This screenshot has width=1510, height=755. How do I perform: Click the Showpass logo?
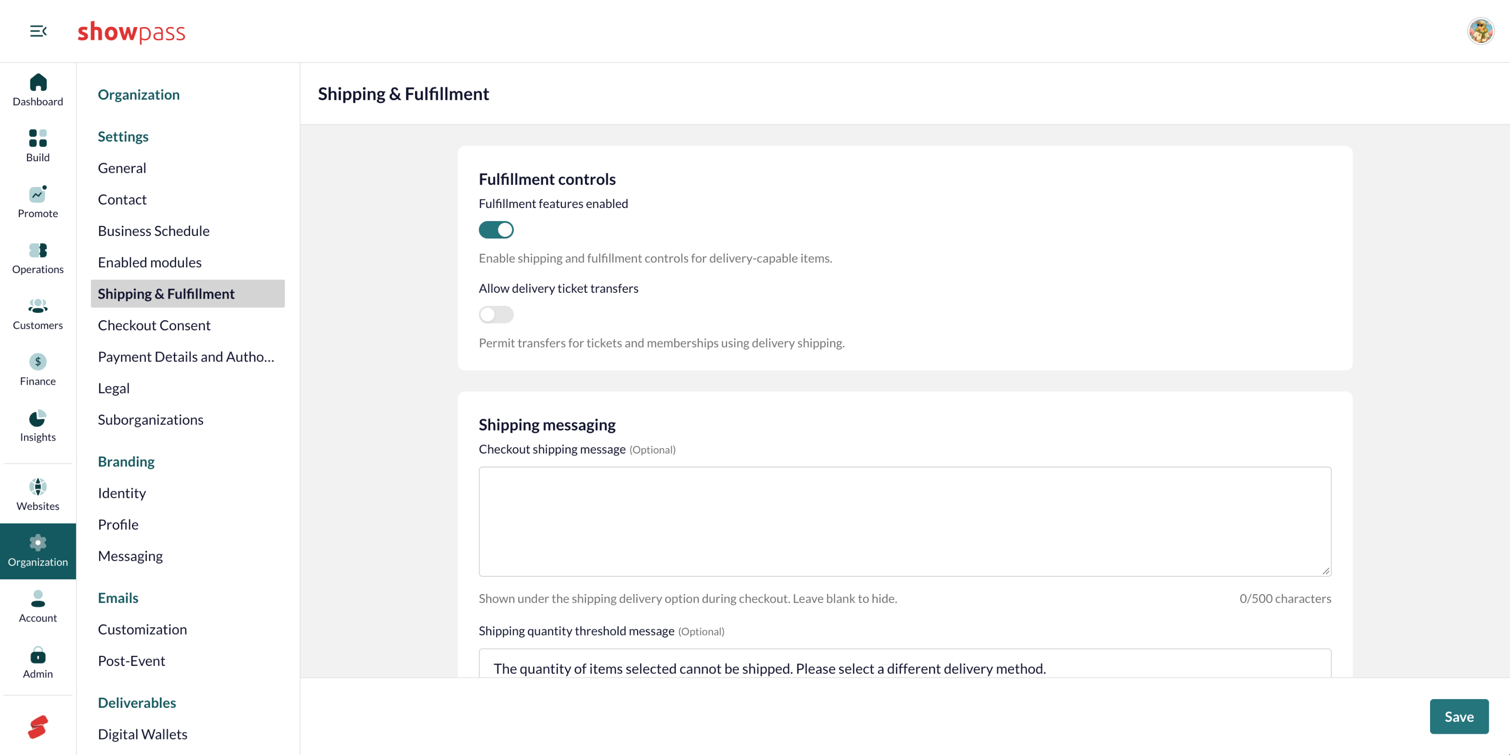click(131, 32)
